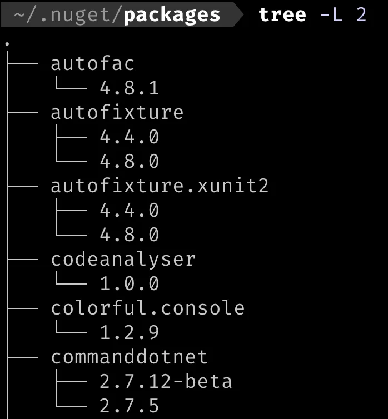Image resolution: width=388 pixels, height=419 pixels.
Task: Click the root dot of the tree
Action: [x=7, y=43]
